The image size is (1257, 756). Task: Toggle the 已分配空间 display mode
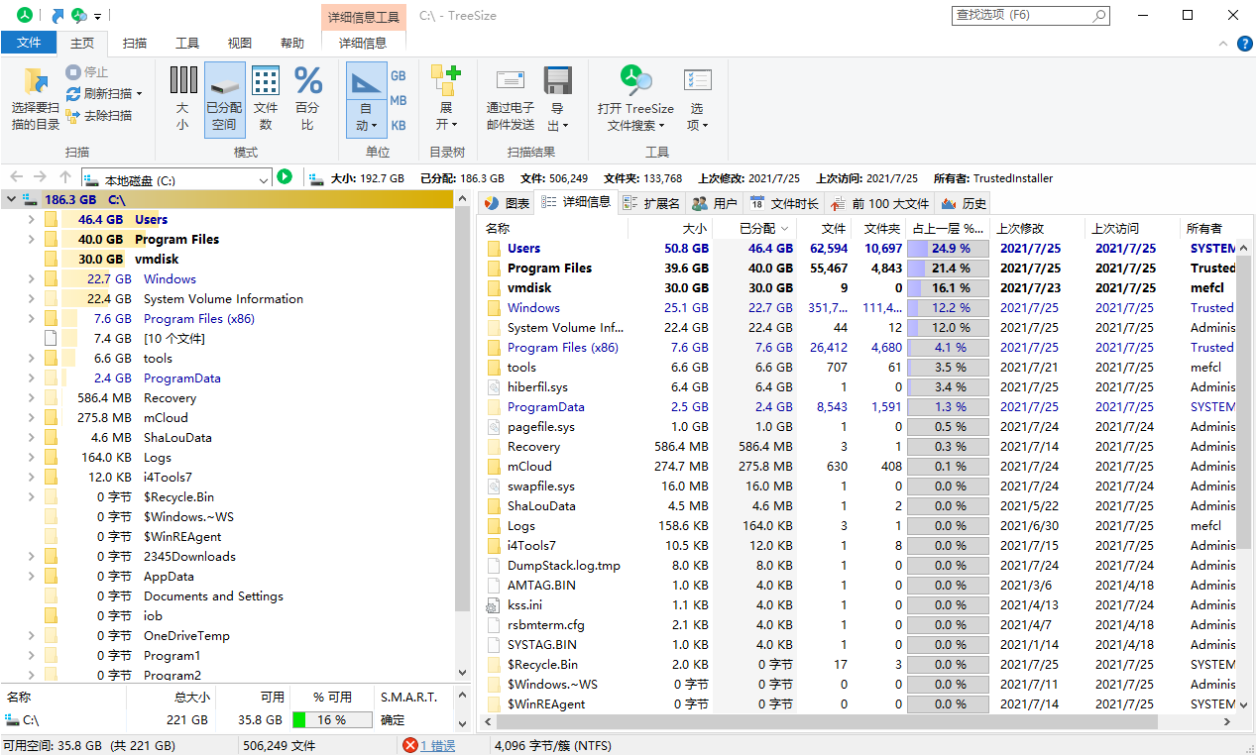(x=224, y=98)
